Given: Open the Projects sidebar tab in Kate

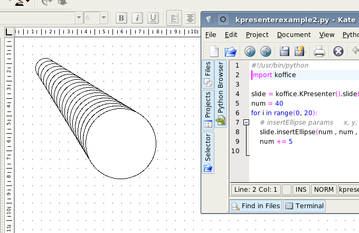Looking at the screenshot, I should (208, 110).
